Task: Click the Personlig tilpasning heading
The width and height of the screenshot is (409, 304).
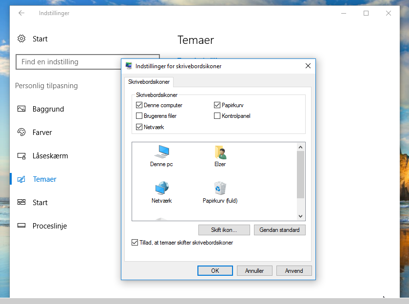Action: [46, 86]
